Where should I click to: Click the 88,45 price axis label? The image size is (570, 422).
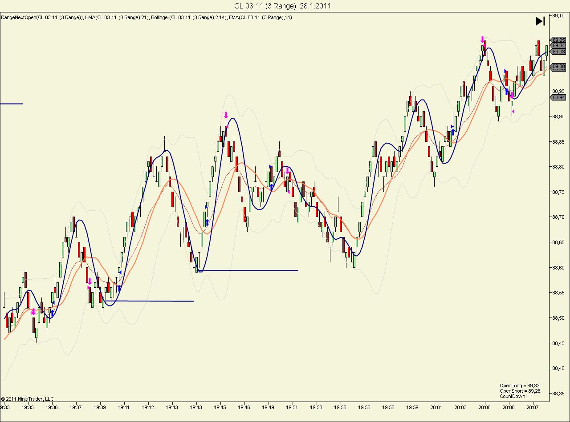pyautogui.click(x=558, y=343)
